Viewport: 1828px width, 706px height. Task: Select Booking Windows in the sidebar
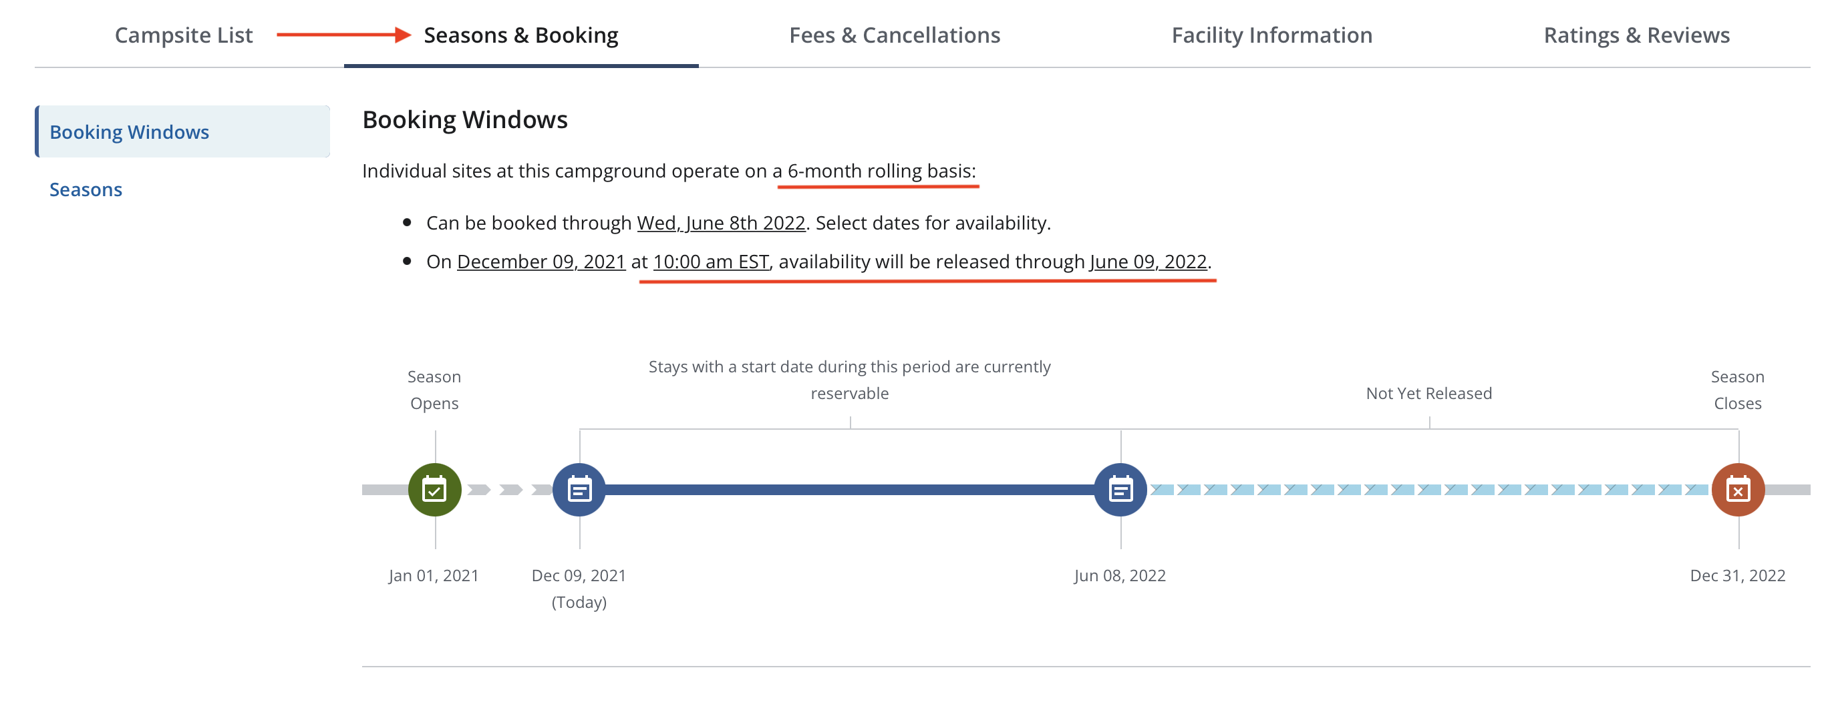pyautogui.click(x=129, y=132)
